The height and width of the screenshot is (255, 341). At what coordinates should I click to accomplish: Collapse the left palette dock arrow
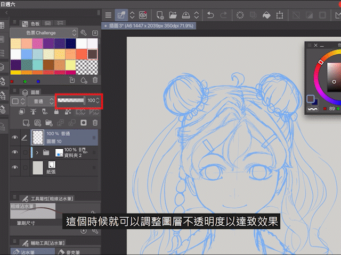click(6, 13)
